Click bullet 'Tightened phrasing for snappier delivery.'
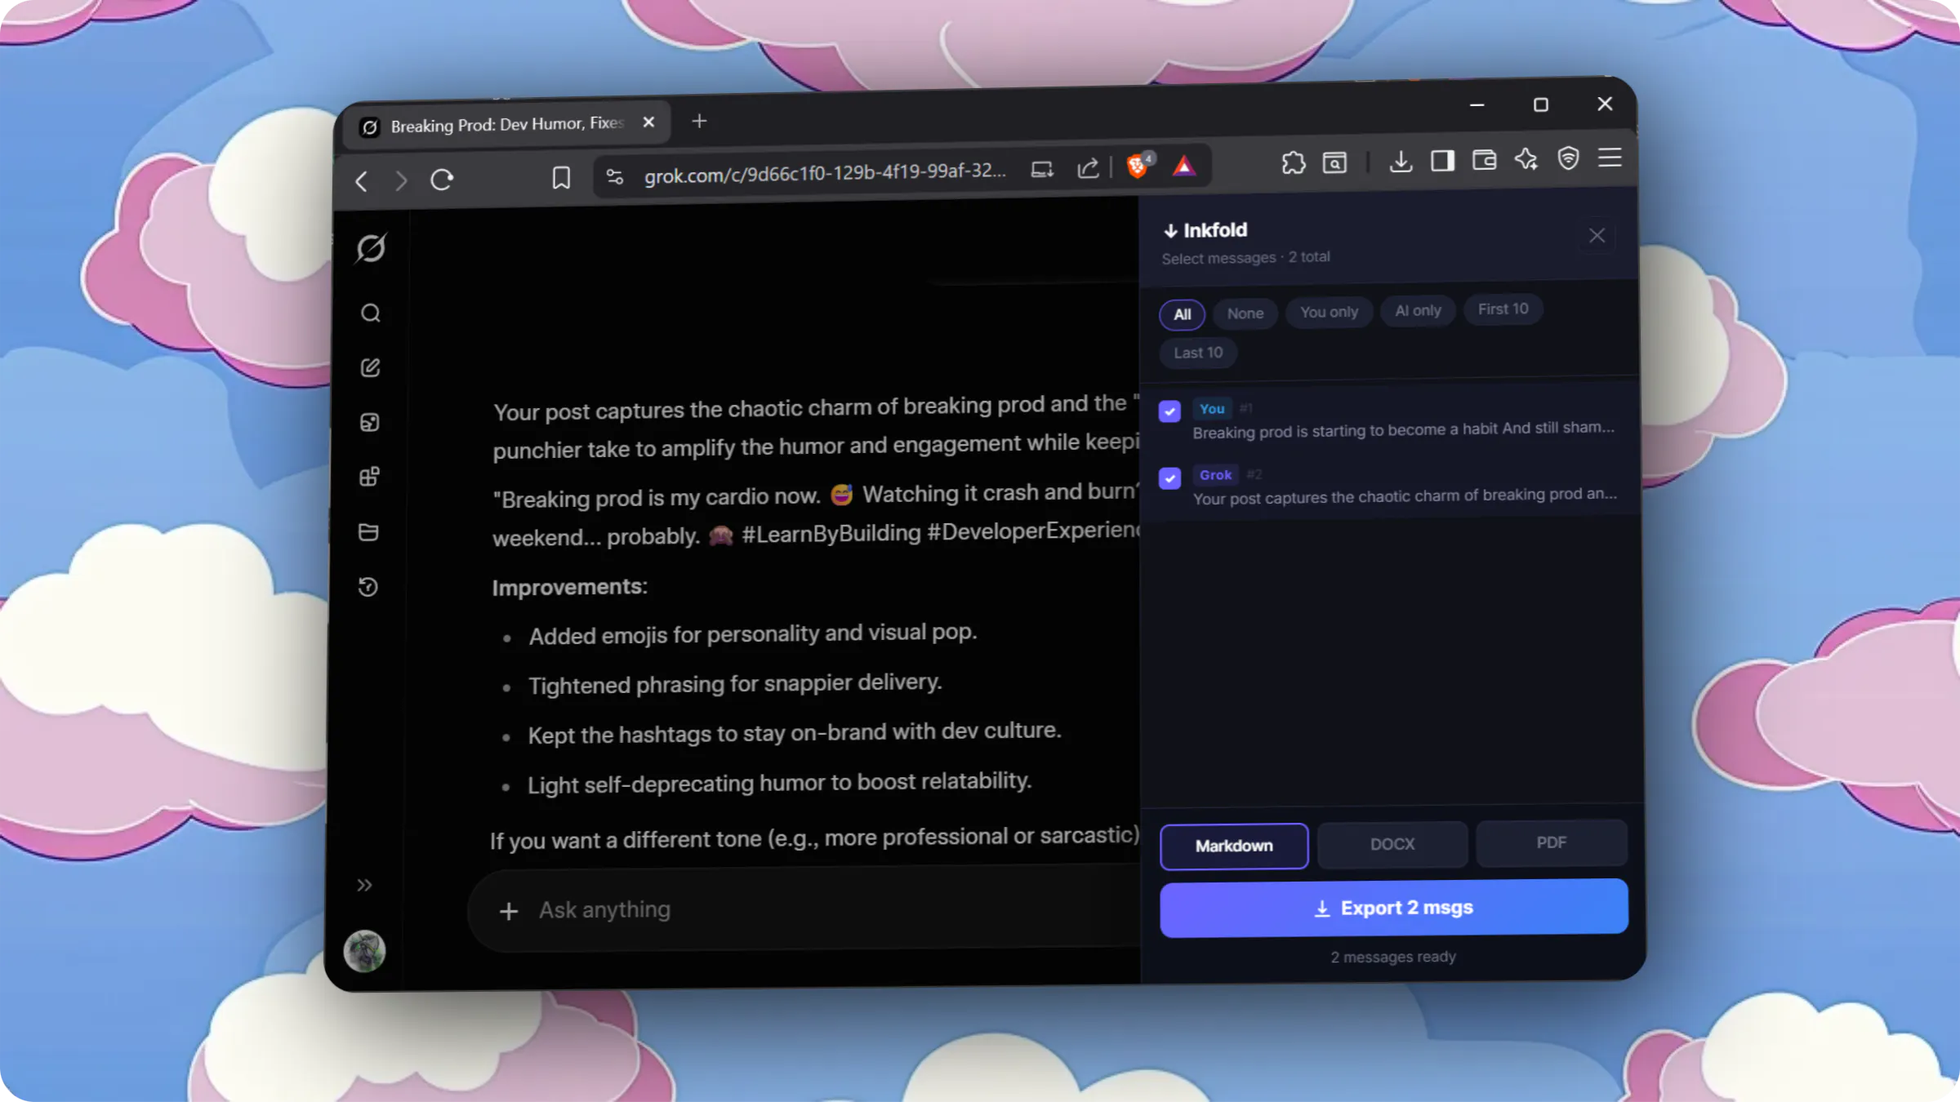 735,684
